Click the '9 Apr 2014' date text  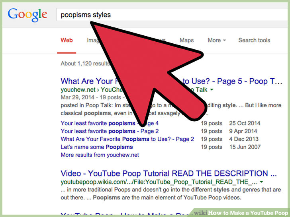pyautogui.click(x=243, y=131)
